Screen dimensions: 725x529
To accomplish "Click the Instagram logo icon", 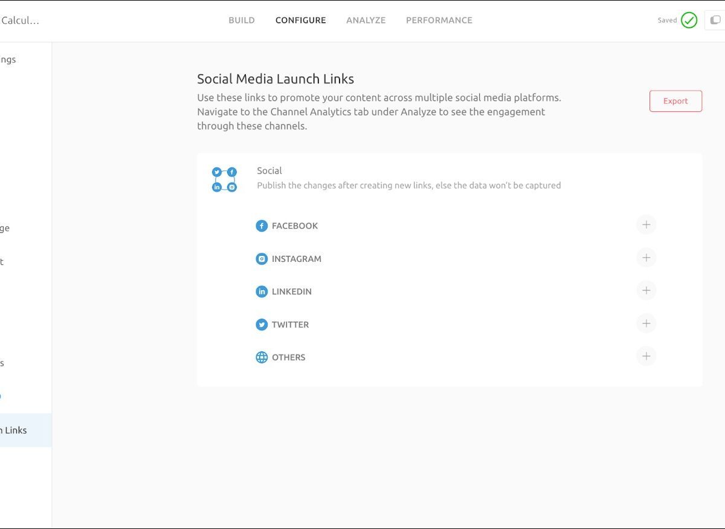I will (262, 259).
